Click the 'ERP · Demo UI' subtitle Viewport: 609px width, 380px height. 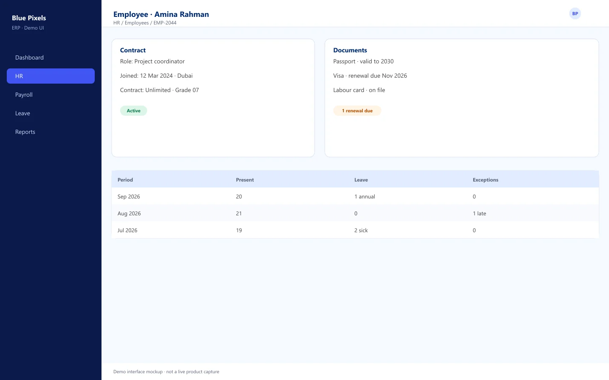click(28, 28)
